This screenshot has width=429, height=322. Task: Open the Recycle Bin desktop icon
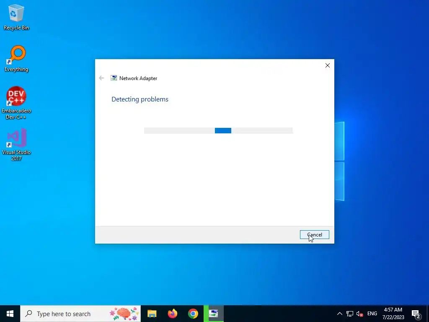(x=16, y=17)
